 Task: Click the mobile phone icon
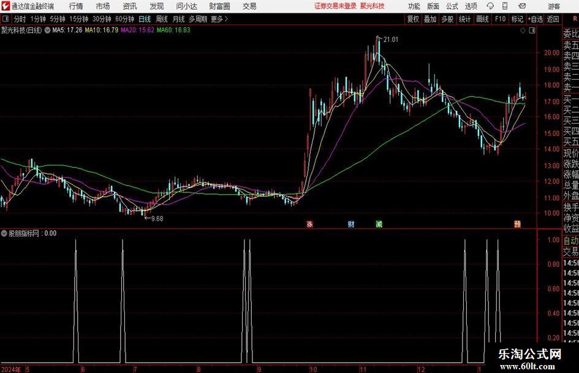click(505, 6)
